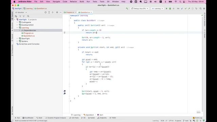
Task: Open Errors in Solution panel on right stripe
Action: tap(205, 19)
